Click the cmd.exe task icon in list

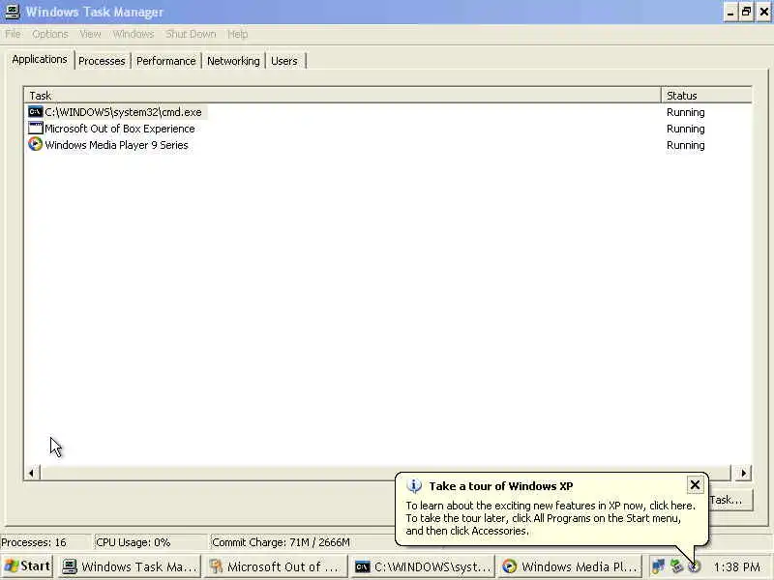click(36, 112)
